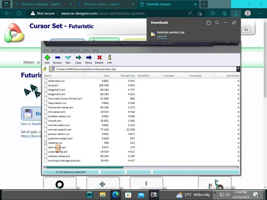This screenshot has width=267, height=200.
Task: Click the Delete red X icon
Action: (99, 58)
